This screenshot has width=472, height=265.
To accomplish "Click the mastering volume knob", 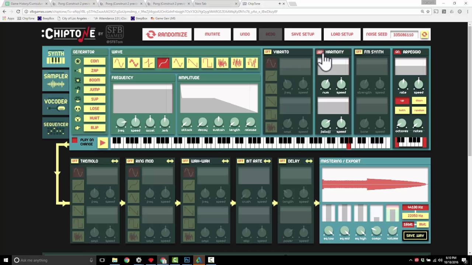I will click(393, 231).
